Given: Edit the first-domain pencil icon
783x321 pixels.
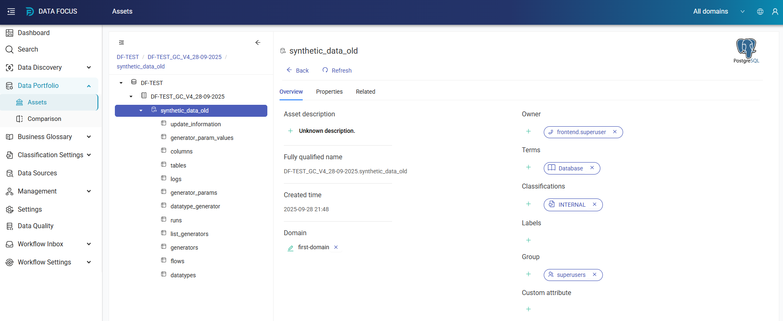Looking at the screenshot, I should 290,248.
